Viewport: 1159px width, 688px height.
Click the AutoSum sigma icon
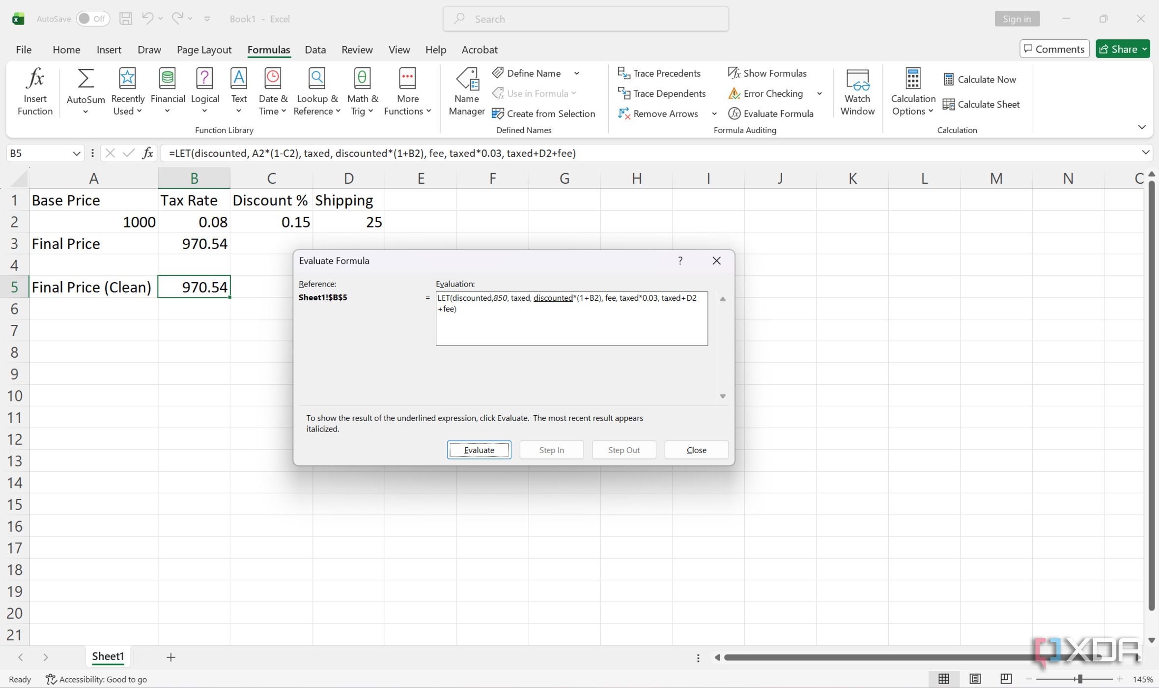(x=85, y=79)
